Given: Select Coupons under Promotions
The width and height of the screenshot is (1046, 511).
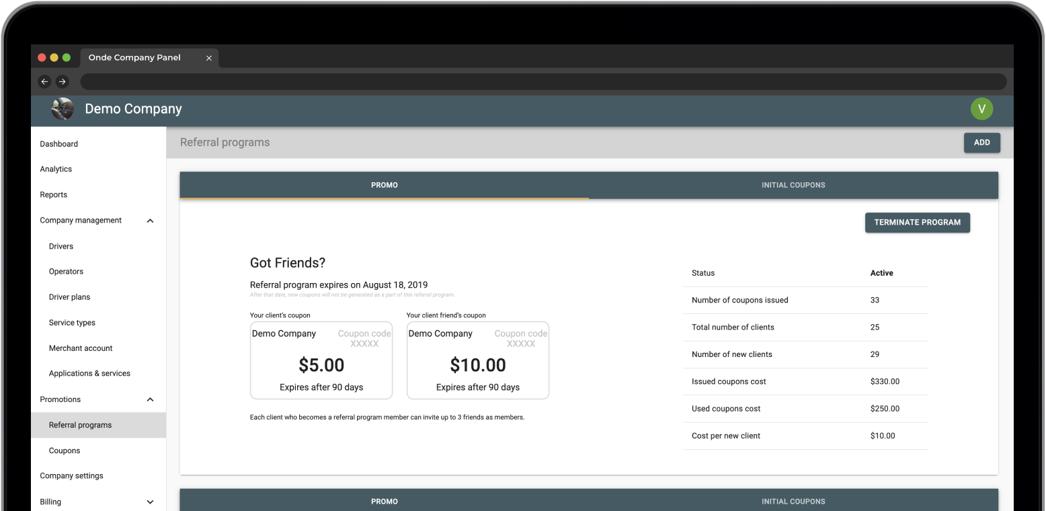Looking at the screenshot, I should click(x=65, y=450).
